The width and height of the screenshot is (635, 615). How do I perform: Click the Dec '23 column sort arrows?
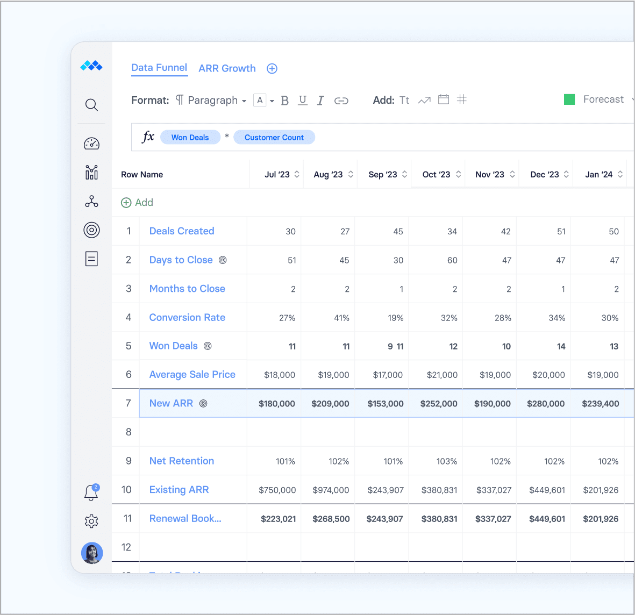click(x=566, y=174)
